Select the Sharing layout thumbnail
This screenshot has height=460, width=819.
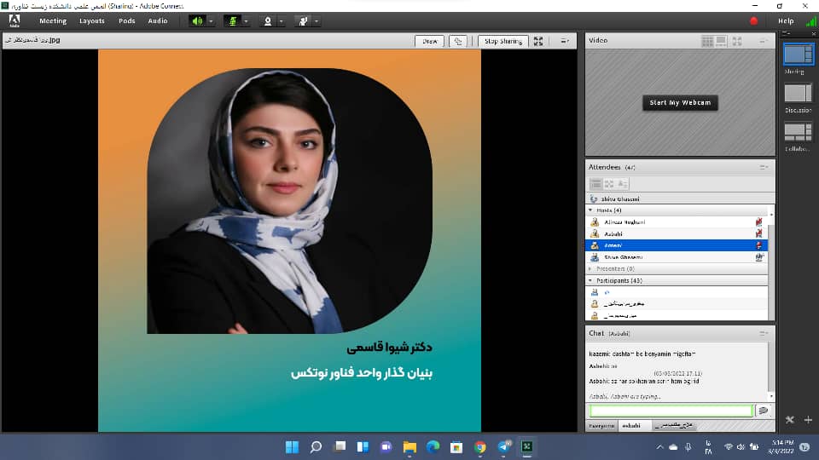click(798, 54)
